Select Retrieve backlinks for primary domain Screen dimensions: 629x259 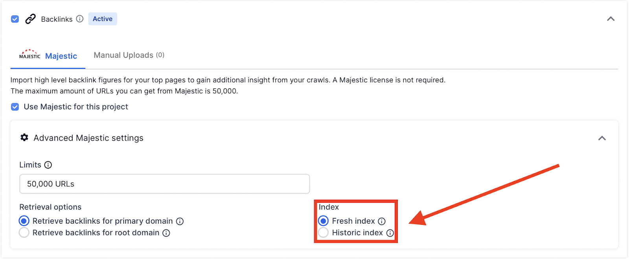pos(24,221)
